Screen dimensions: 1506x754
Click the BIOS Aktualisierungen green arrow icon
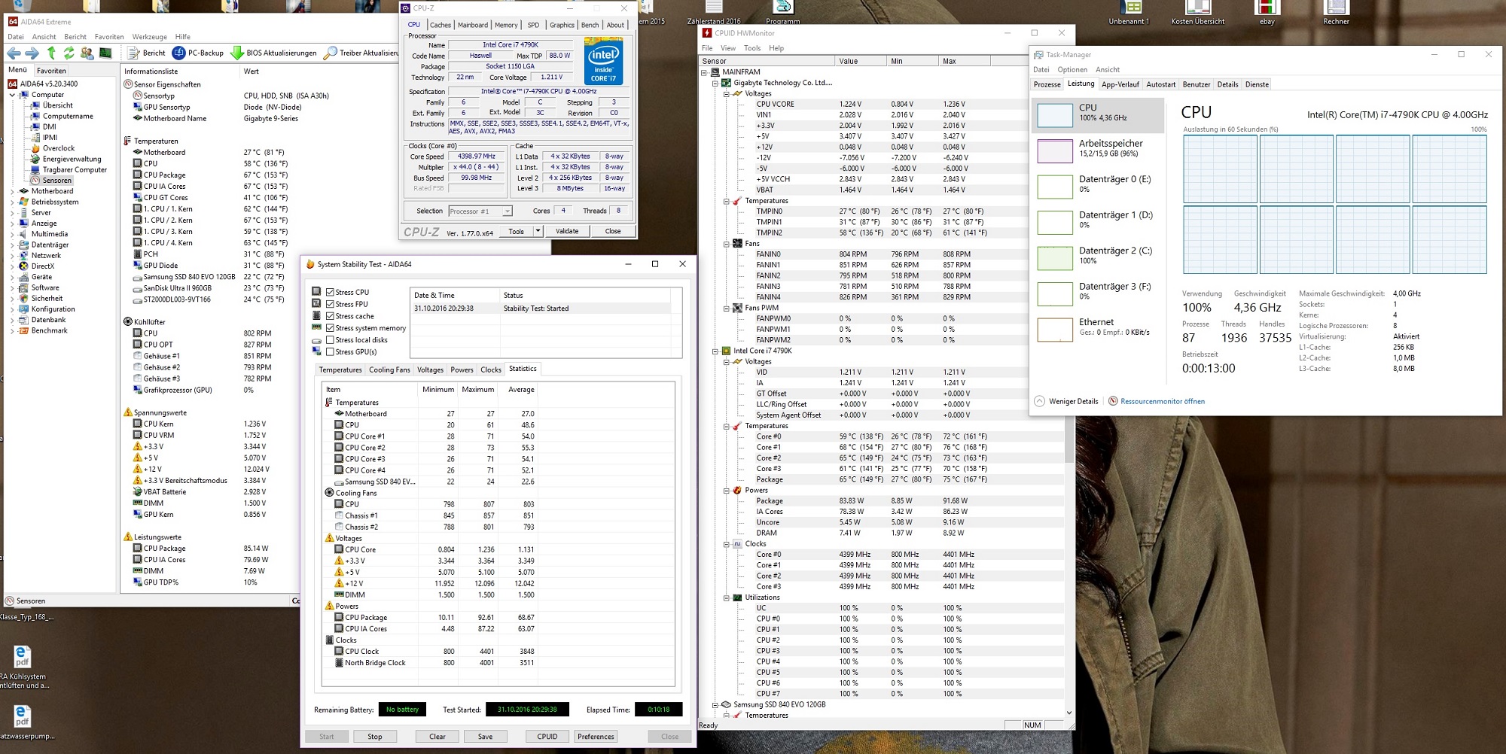pos(237,53)
